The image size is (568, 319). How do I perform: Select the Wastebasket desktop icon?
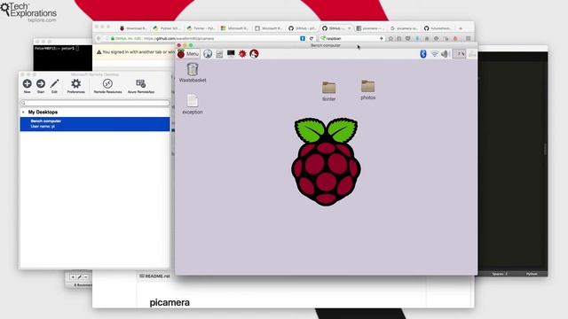(193, 73)
